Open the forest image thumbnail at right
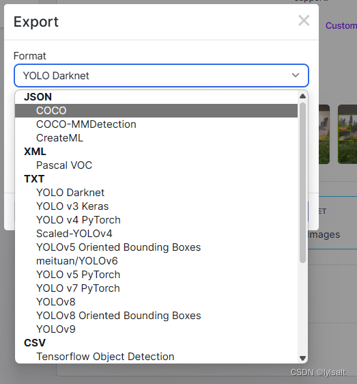The image size is (357, 384). [x=347, y=134]
